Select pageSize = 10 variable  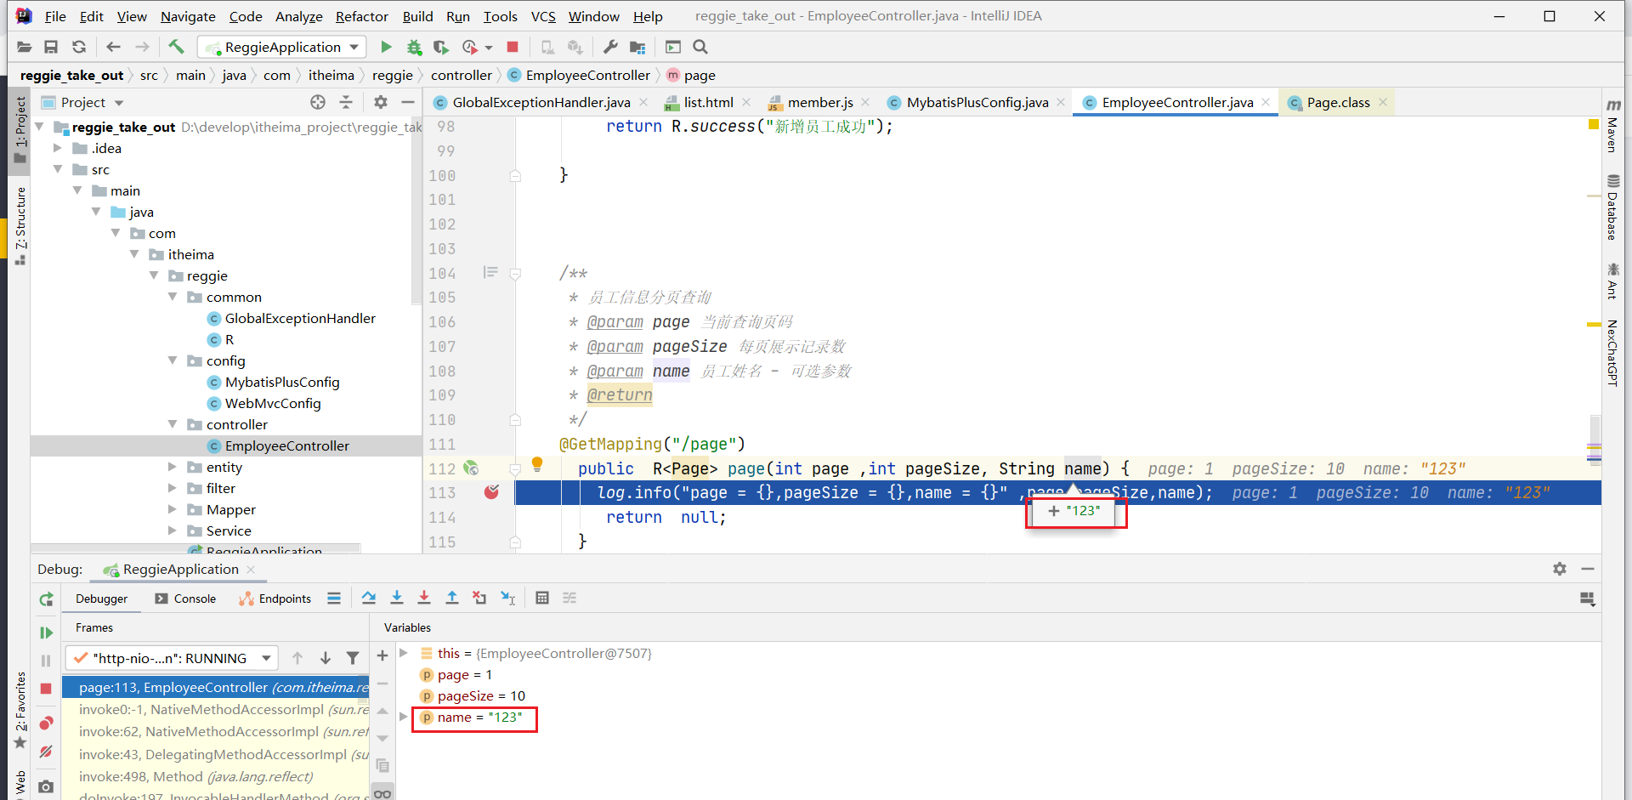481,695
